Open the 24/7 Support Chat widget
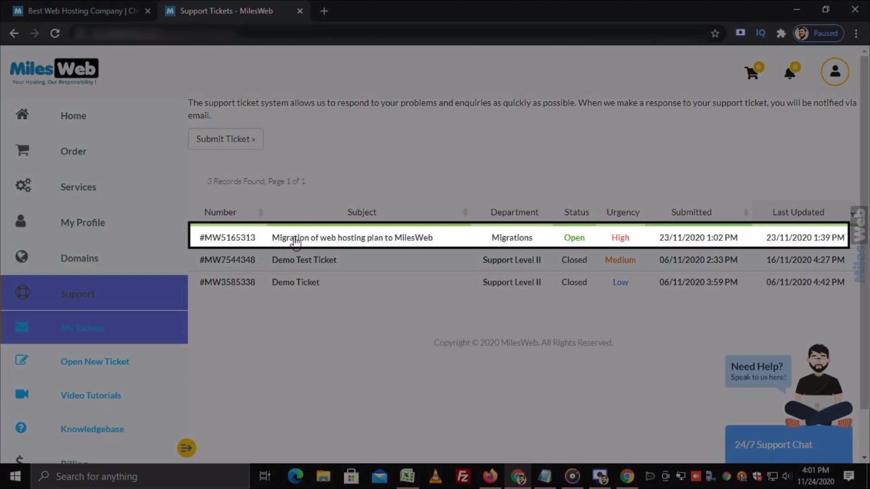The image size is (870, 489). [788, 444]
